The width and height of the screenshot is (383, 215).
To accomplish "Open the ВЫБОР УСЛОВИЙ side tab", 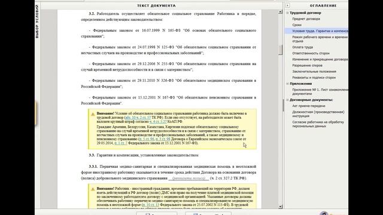I will (37, 21).
